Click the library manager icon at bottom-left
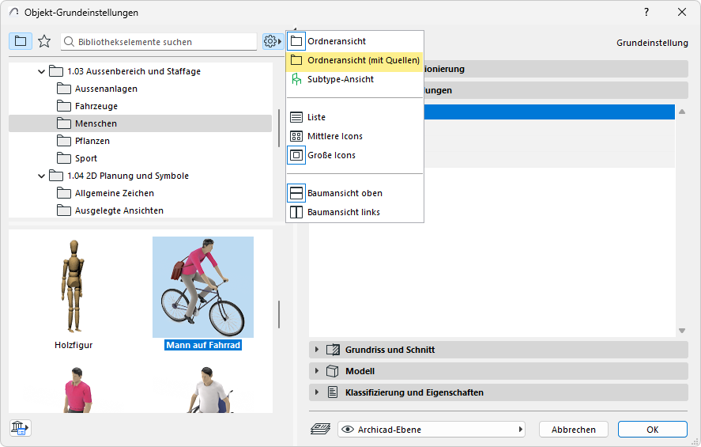701x447 pixels. click(x=20, y=428)
